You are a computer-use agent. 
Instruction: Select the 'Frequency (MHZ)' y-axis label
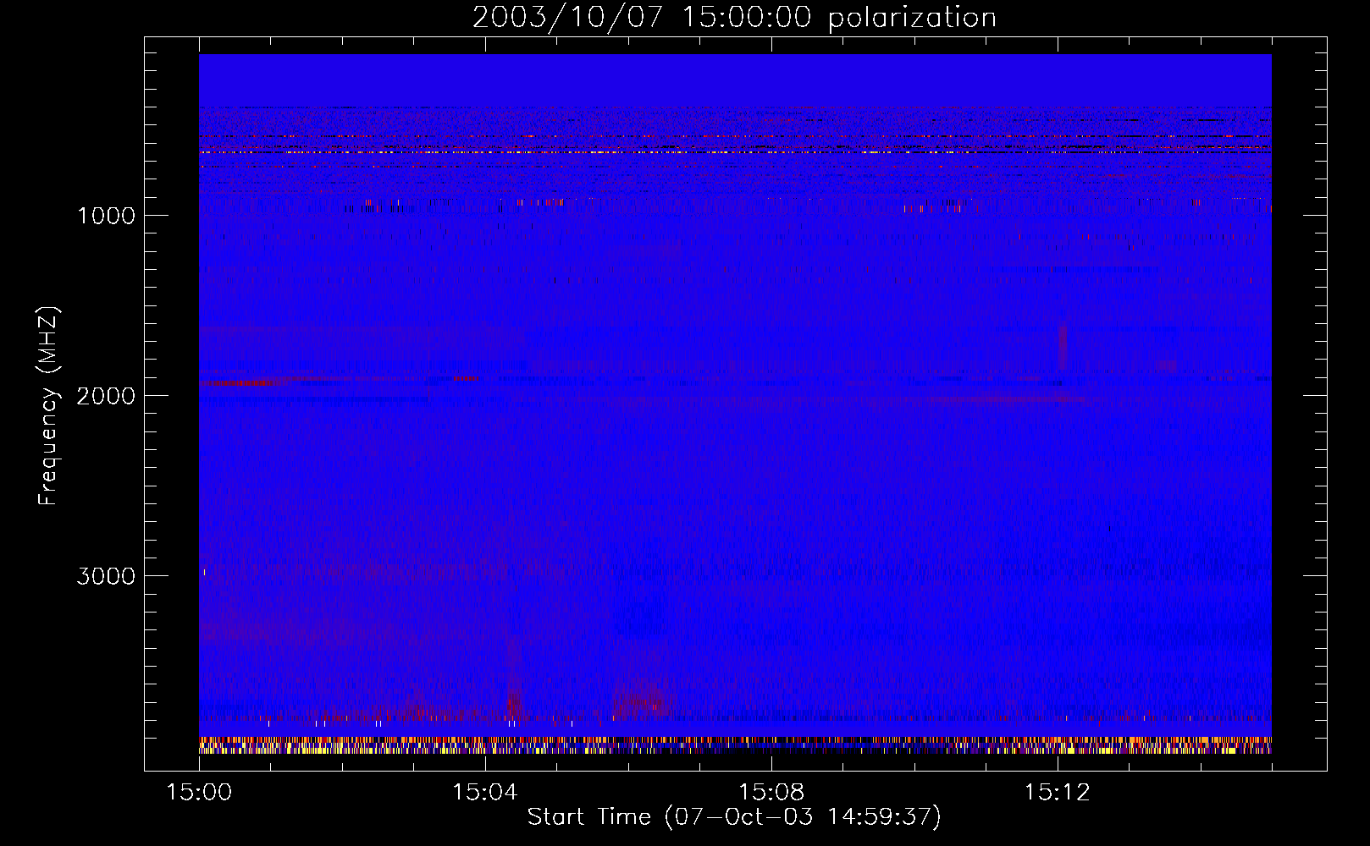[48, 406]
